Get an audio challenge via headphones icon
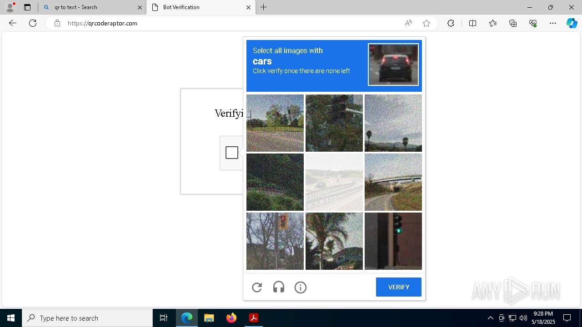This screenshot has height=327, width=582. click(x=279, y=287)
